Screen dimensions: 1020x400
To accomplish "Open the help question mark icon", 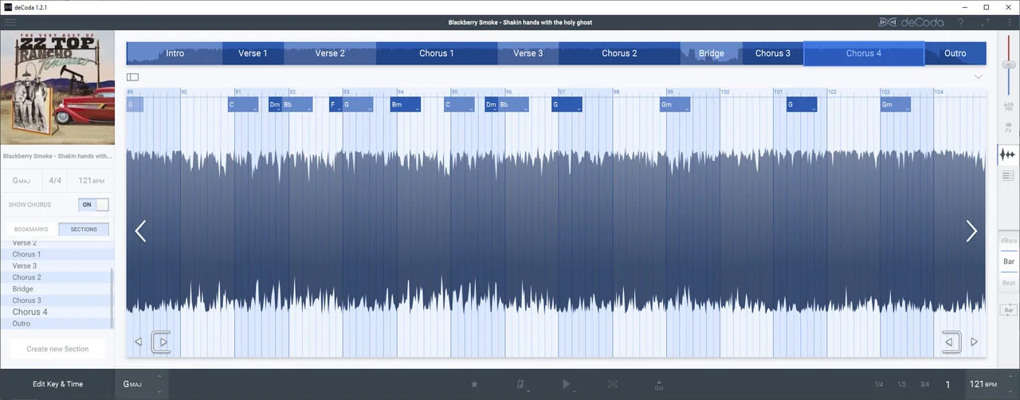I will point(961,22).
